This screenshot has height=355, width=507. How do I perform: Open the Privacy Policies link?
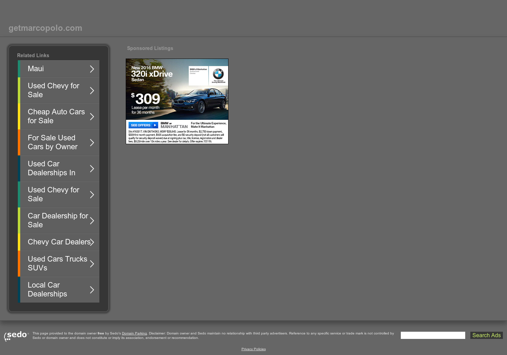(x=253, y=349)
